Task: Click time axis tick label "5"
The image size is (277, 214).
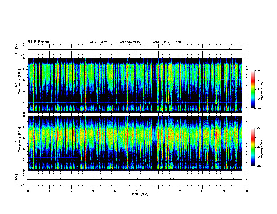Action: pos(137,191)
